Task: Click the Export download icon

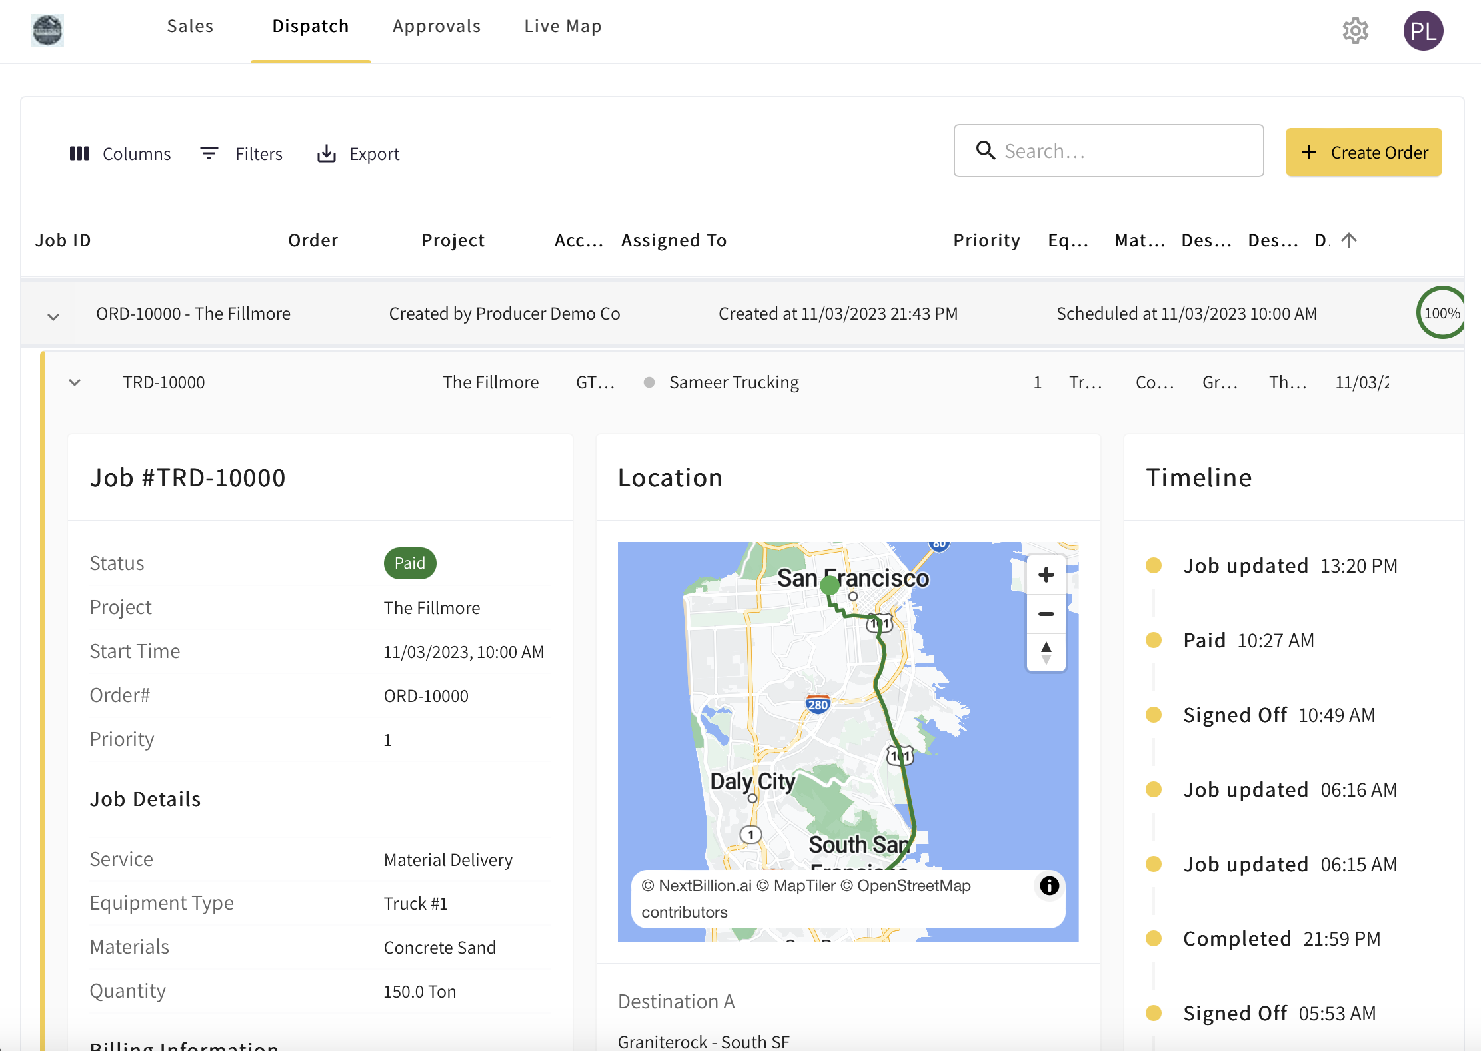Action: coord(326,153)
